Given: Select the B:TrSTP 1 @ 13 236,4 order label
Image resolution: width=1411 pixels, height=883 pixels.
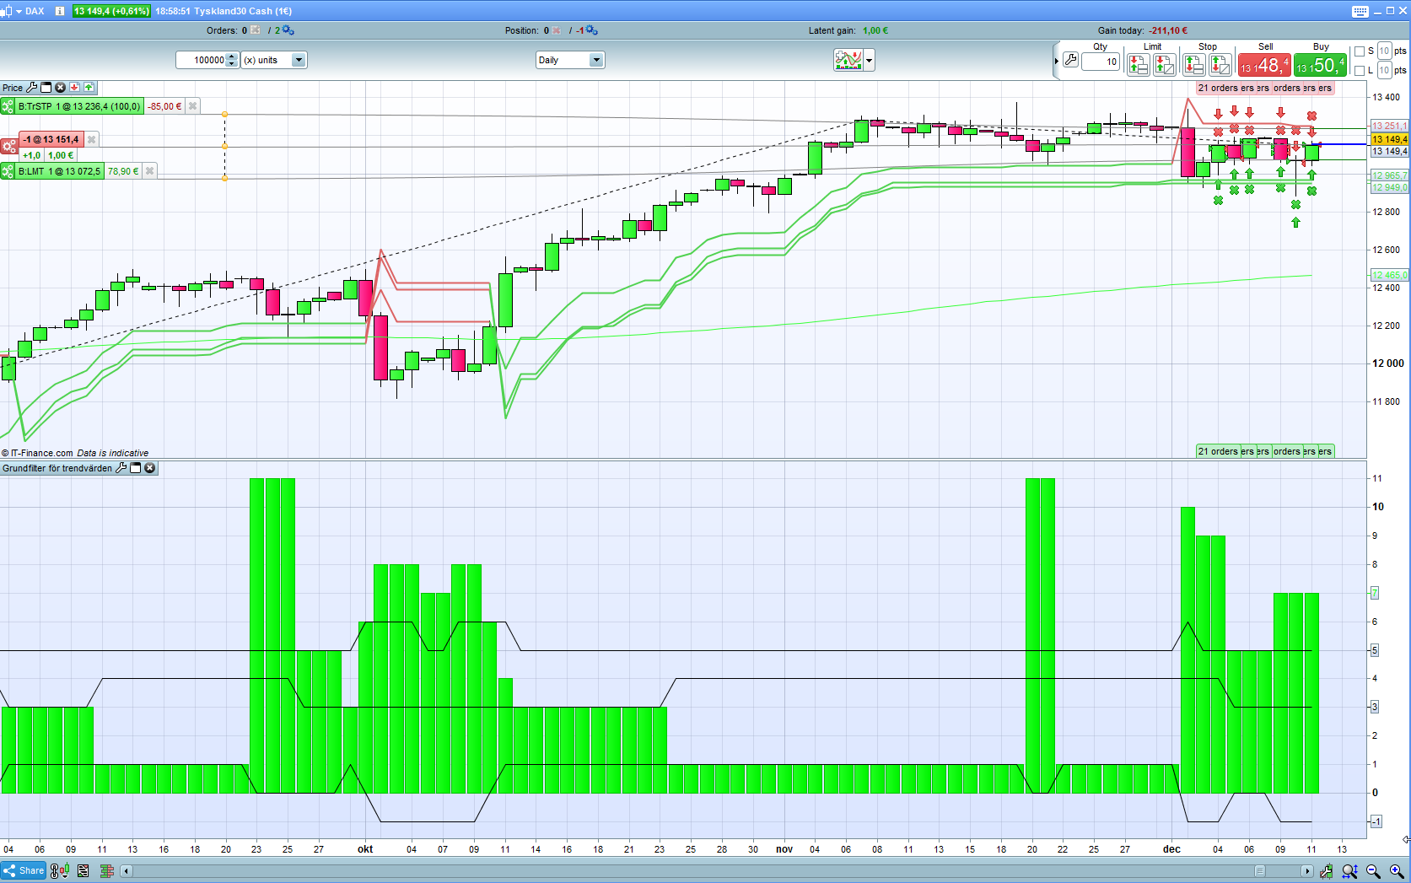Looking at the screenshot, I should click(79, 106).
